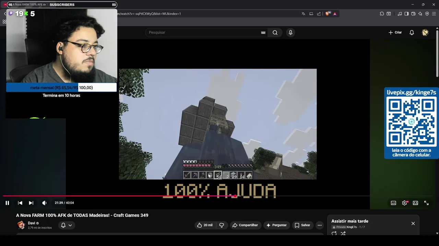
Task: Click the Compartilhar button
Action: point(245,225)
